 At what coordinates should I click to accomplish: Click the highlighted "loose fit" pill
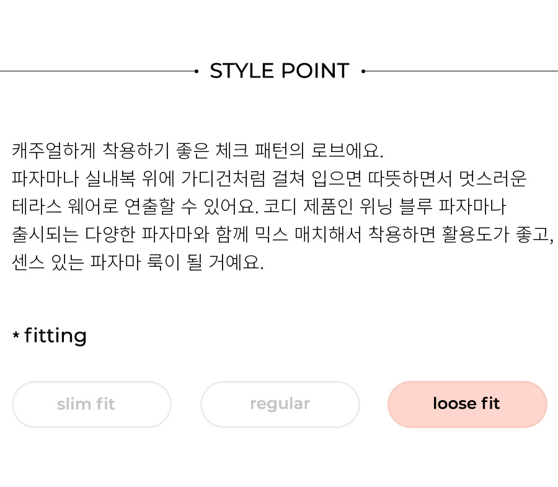(467, 404)
